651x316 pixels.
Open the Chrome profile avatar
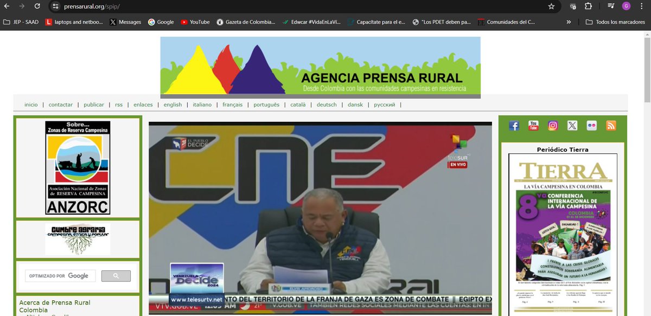tap(626, 7)
